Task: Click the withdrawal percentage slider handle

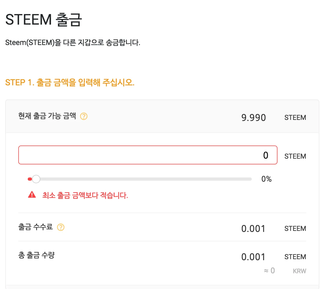Action: point(36,179)
